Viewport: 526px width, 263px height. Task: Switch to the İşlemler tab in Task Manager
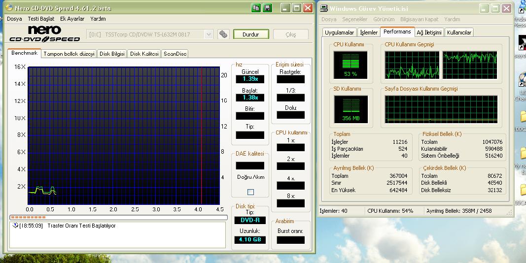[x=369, y=33]
